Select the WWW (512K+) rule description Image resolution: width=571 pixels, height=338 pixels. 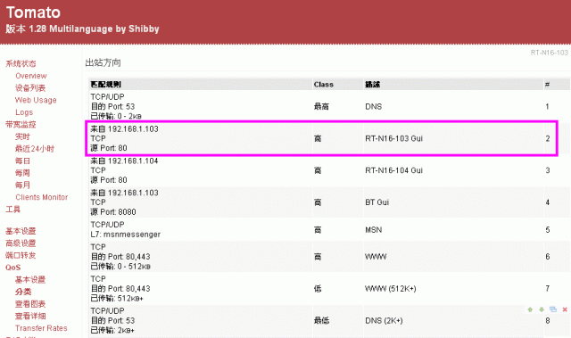tap(391, 289)
